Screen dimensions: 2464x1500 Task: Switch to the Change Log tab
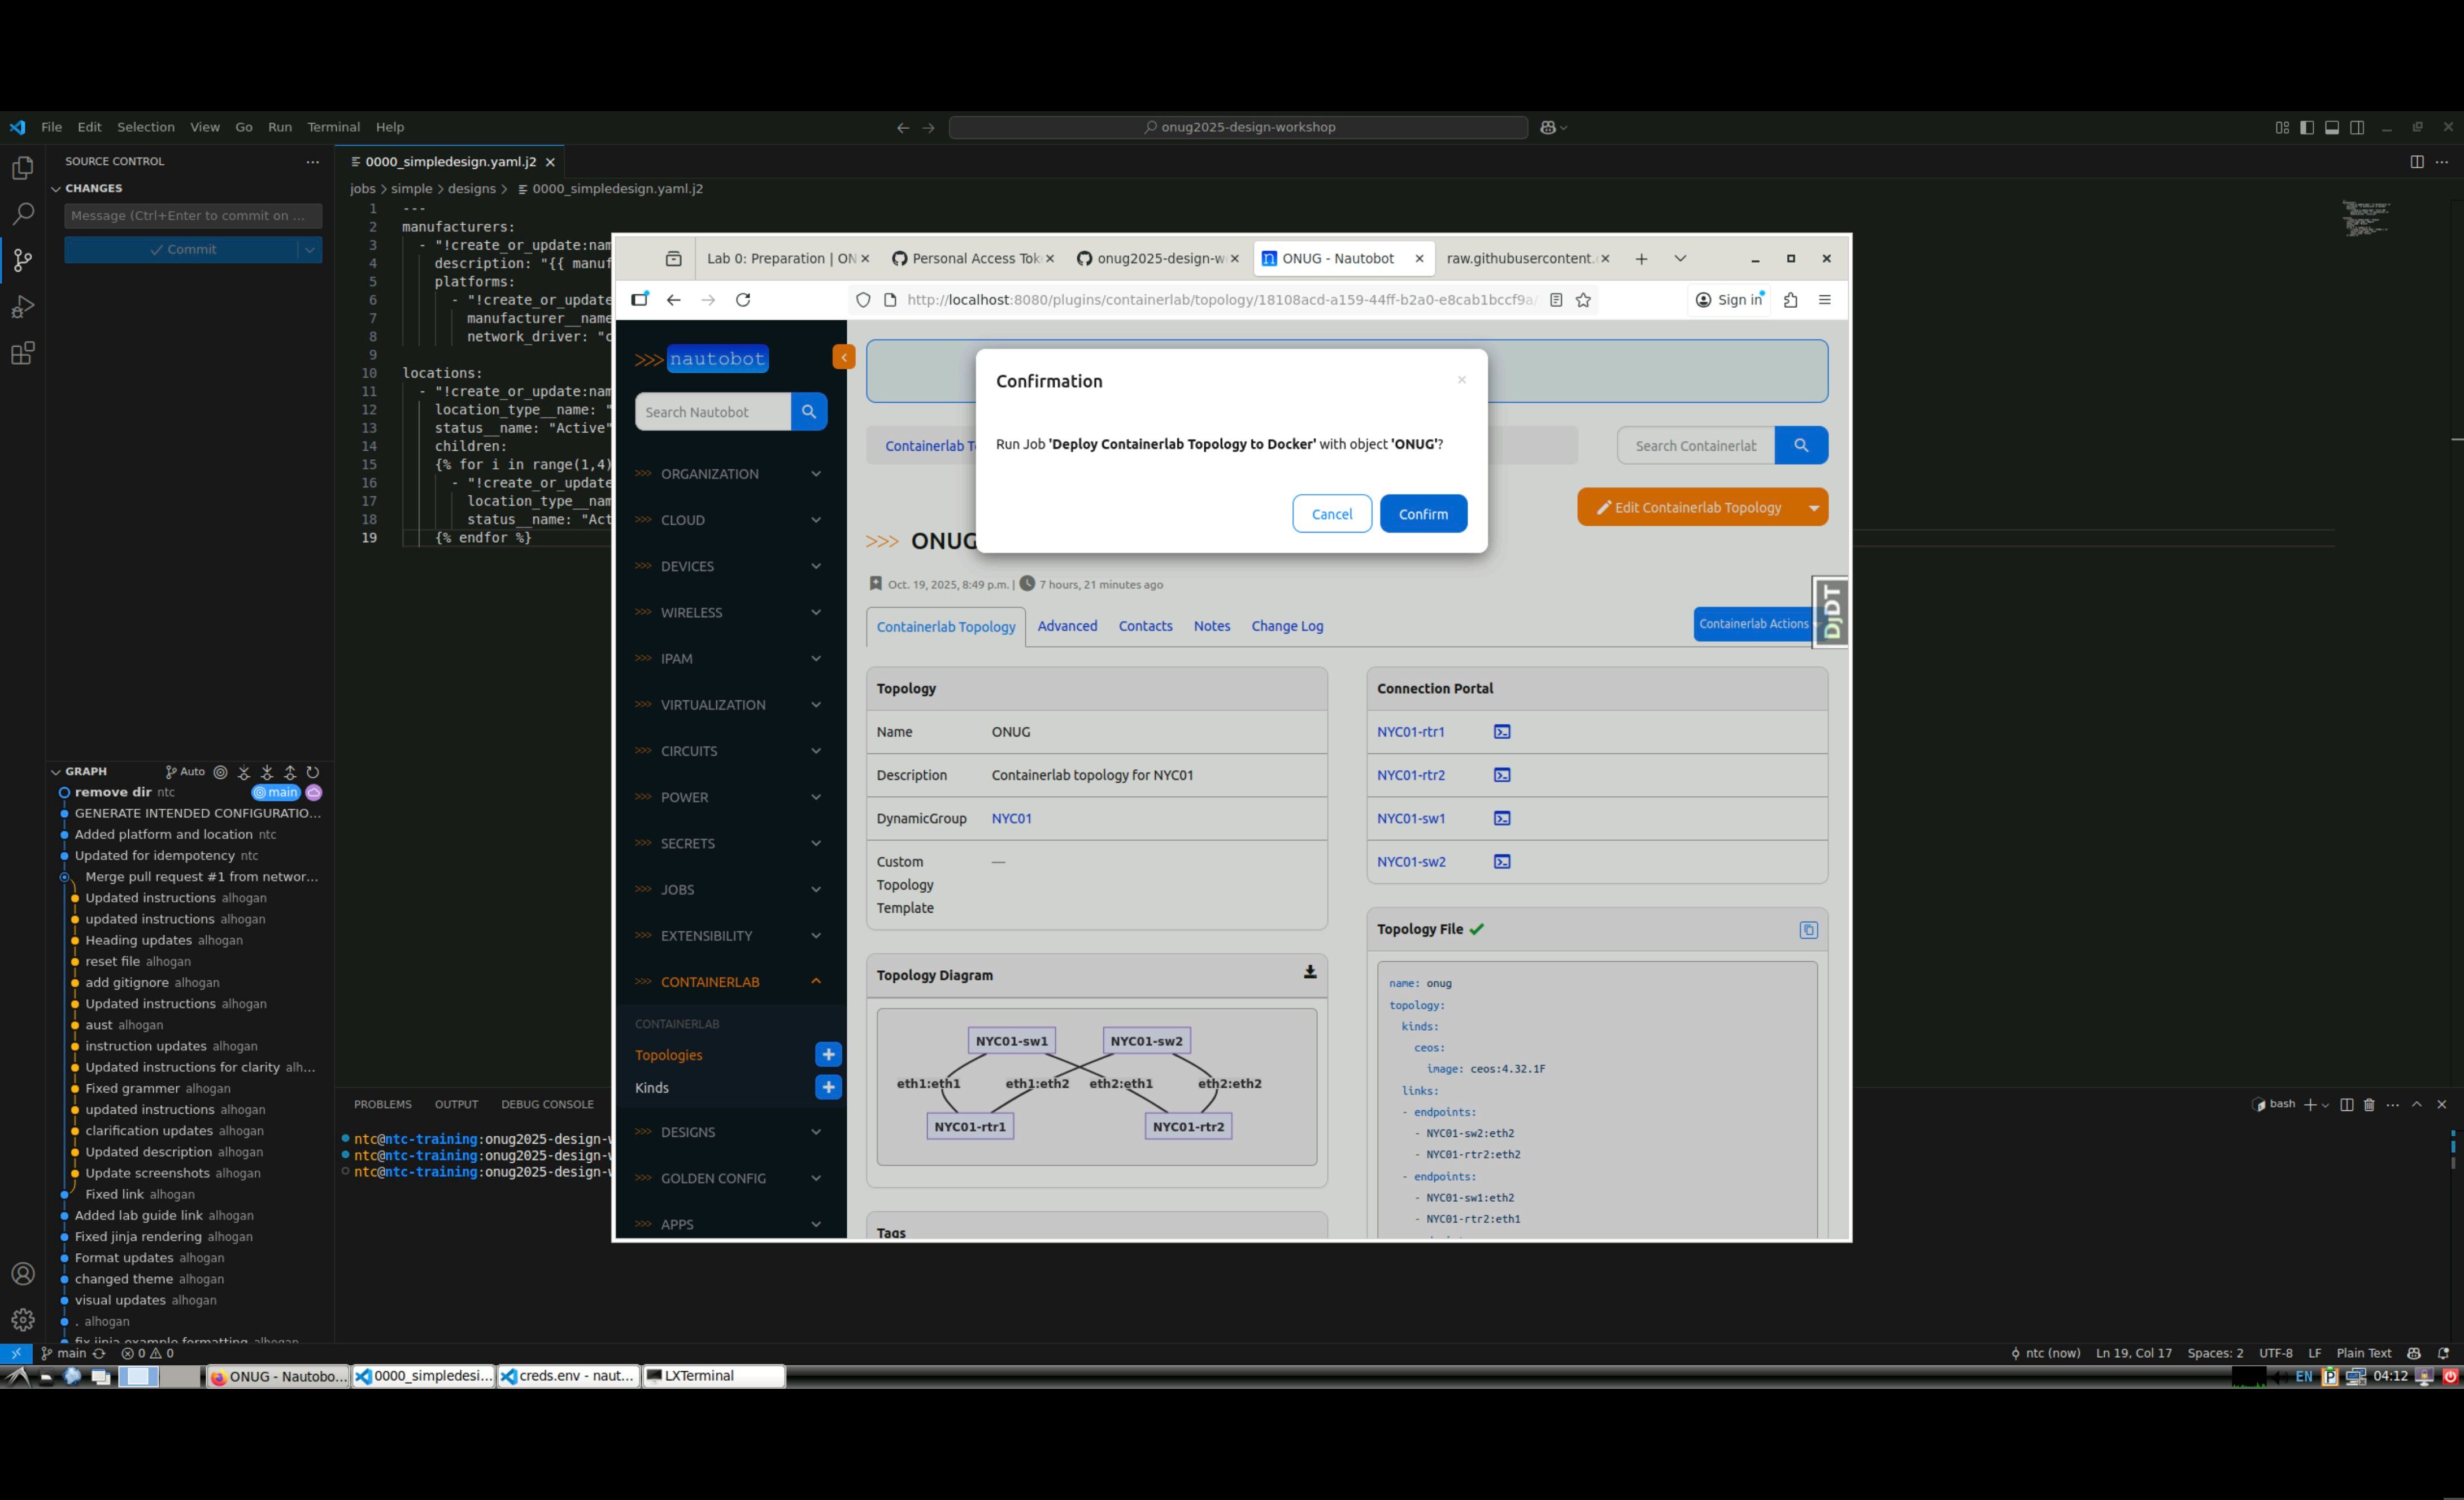click(x=1287, y=627)
